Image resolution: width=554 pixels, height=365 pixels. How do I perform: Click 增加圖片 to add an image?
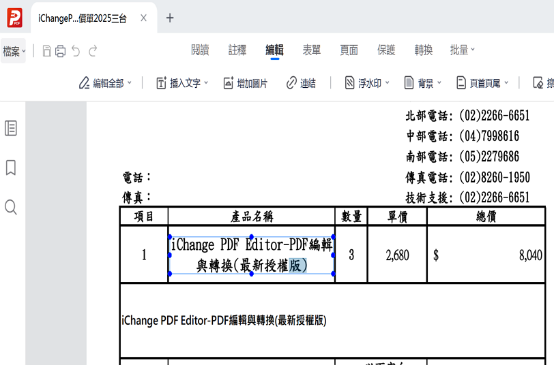tap(246, 83)
